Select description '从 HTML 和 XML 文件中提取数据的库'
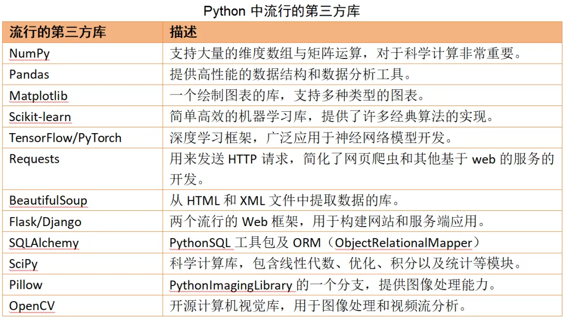 click(280, 200)
